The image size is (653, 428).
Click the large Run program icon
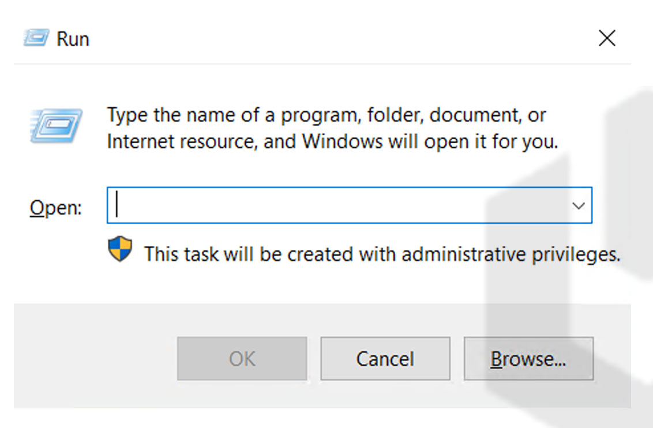tap(55, 124)
